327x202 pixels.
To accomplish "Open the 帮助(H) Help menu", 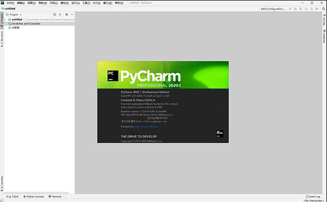I will 119,3.
